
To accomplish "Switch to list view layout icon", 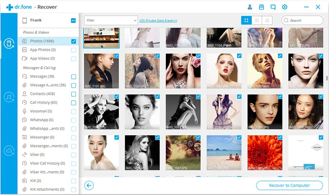I will 268,20.
